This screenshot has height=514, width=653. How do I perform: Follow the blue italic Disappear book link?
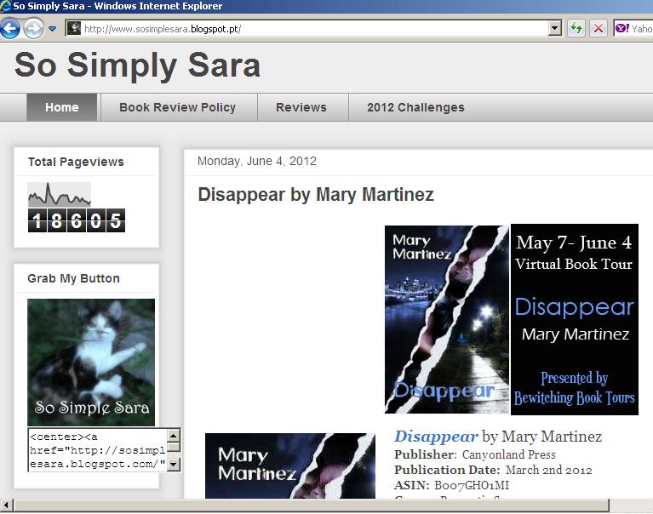pos(436,437)
